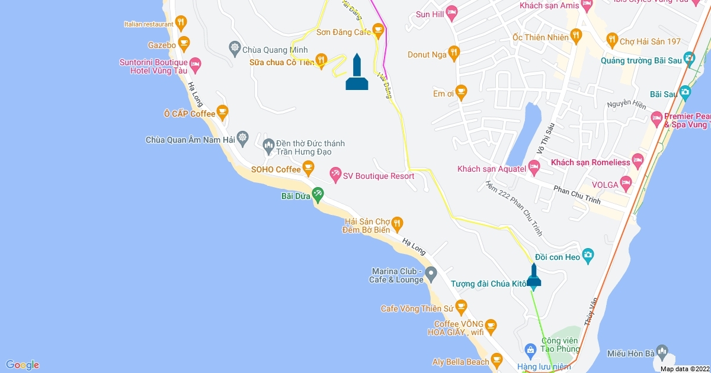Click the Map data ©2022 text
Viewport: 711px width, 373px height.
(684, 369)
